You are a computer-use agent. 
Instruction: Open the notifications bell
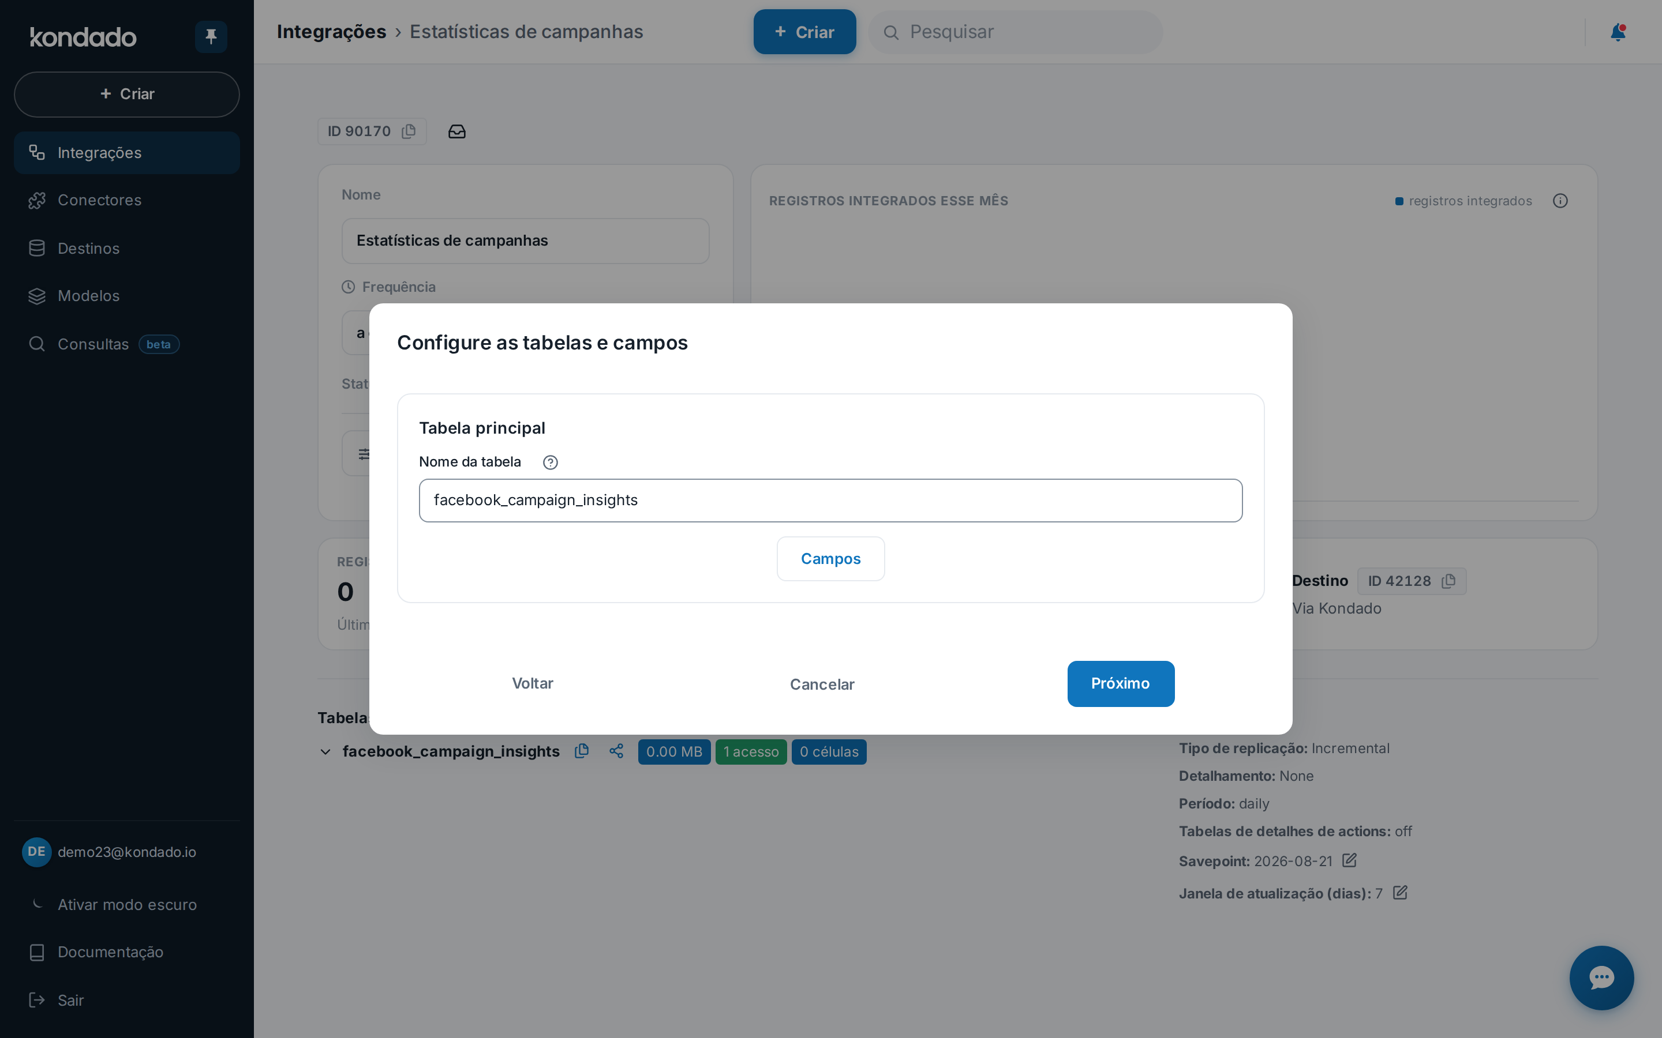click(x=1618, y=32)
